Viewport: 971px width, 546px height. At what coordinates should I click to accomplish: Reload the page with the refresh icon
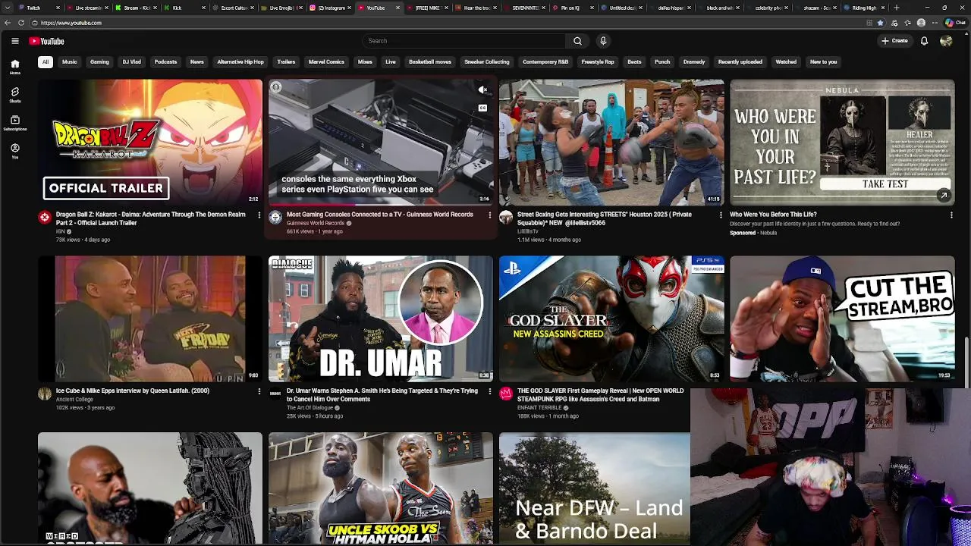(21, 23)
